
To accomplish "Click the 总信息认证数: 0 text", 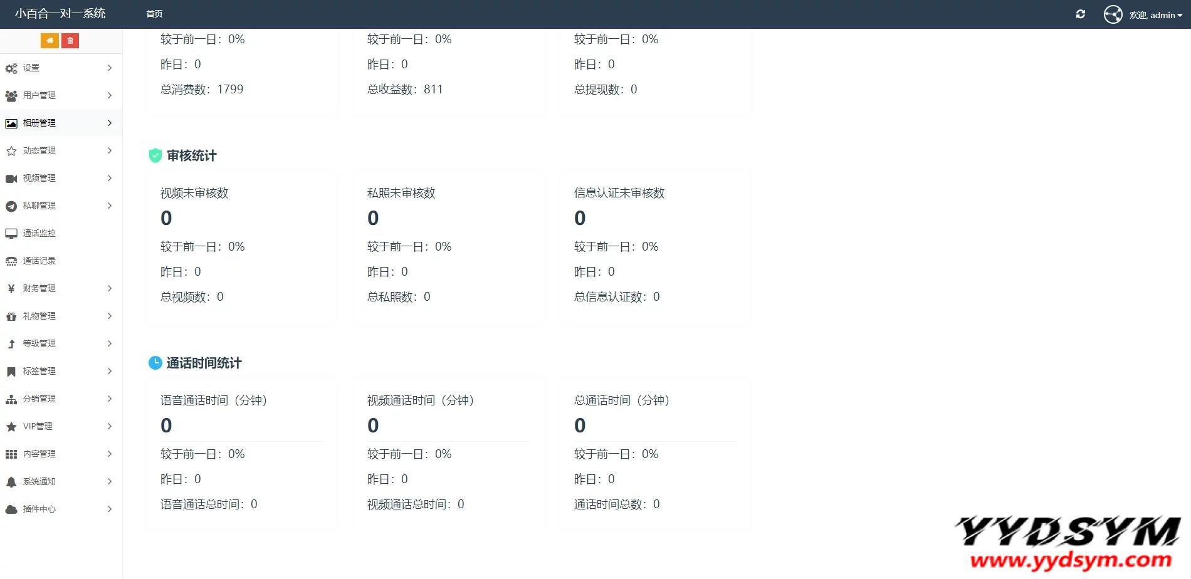I will point(617,296).
